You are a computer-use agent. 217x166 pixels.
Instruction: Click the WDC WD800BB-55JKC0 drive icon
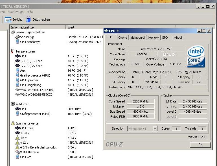(17, 94)
